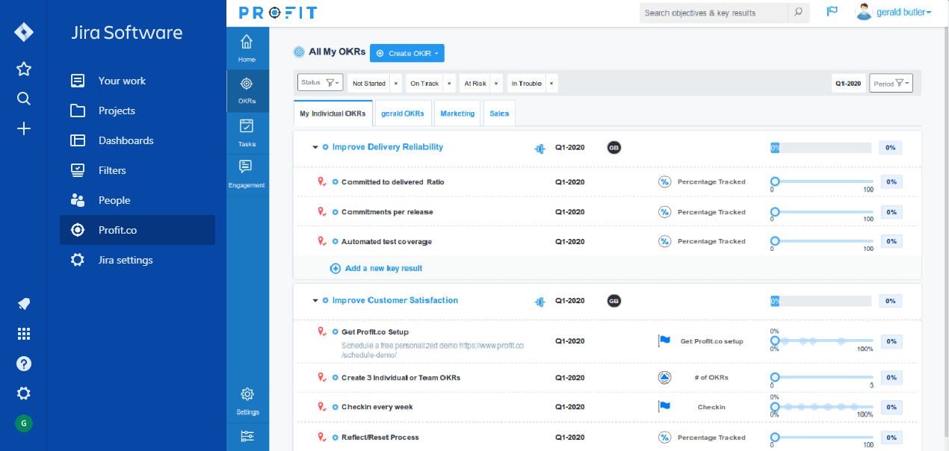
Task: Collapse the Improve Delivery Reliability objective
Action: (x=315, y=148)
